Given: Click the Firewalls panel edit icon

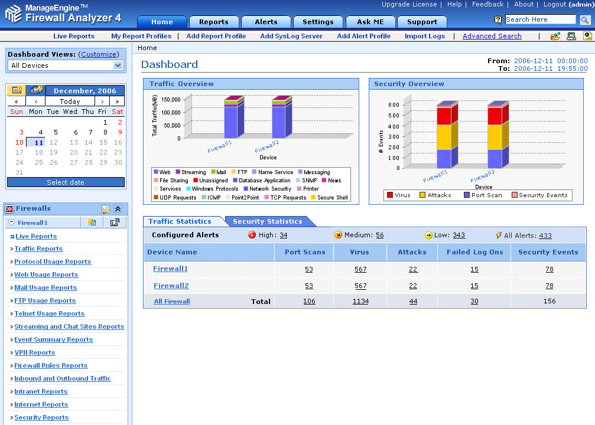Looking at the screenshot, I should tap(106, 209).
